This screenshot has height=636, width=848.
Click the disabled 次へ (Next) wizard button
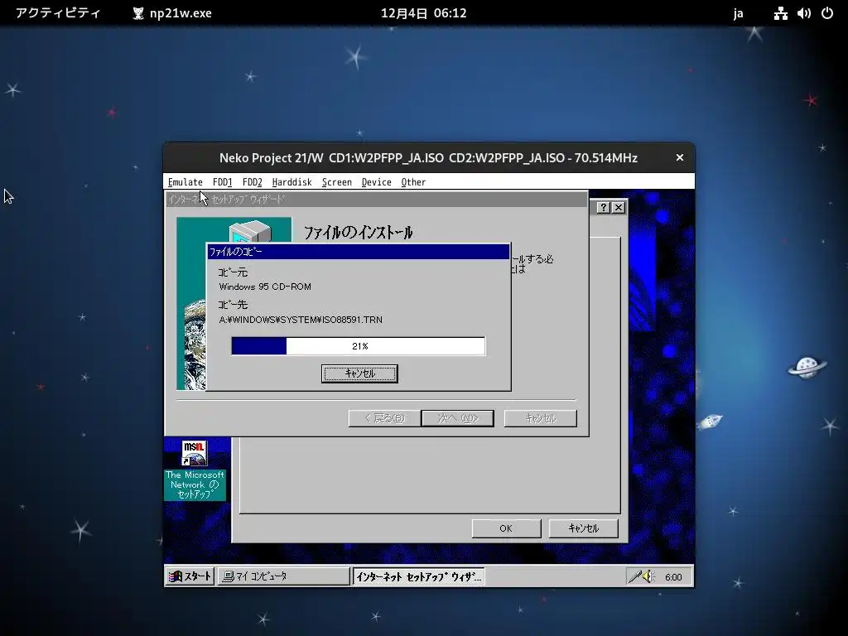[x=457, y=418]
